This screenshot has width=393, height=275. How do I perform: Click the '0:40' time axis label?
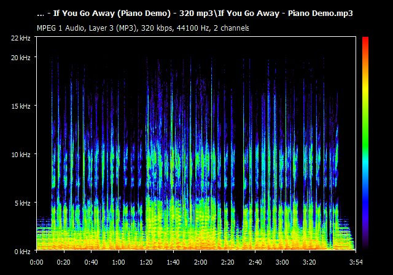(91, 262)
